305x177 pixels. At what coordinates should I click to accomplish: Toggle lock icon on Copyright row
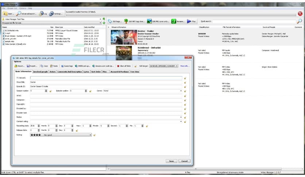185,105
